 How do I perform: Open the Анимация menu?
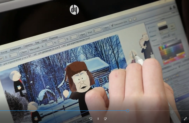click(15, 49)
